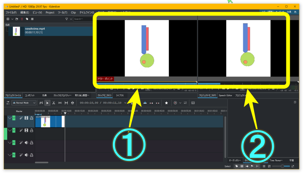The image size is (303, 173).
Task: Open the Project menu
Action: [50, 12]
